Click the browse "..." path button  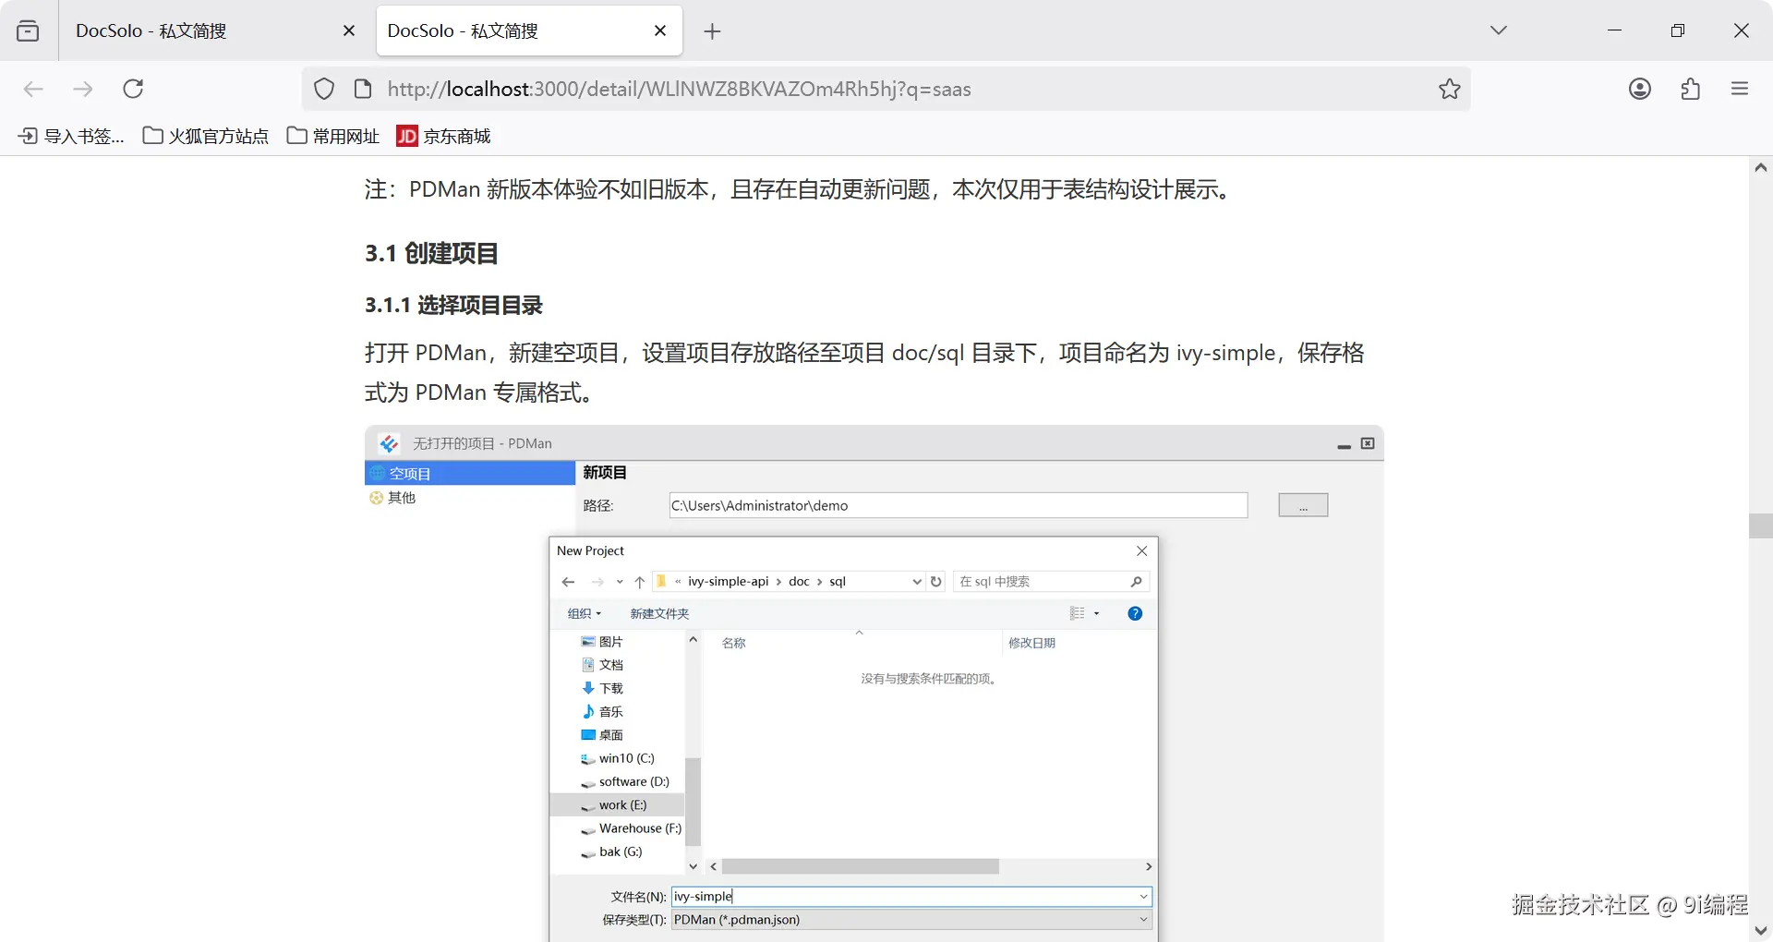click(x=1303, y=505)
